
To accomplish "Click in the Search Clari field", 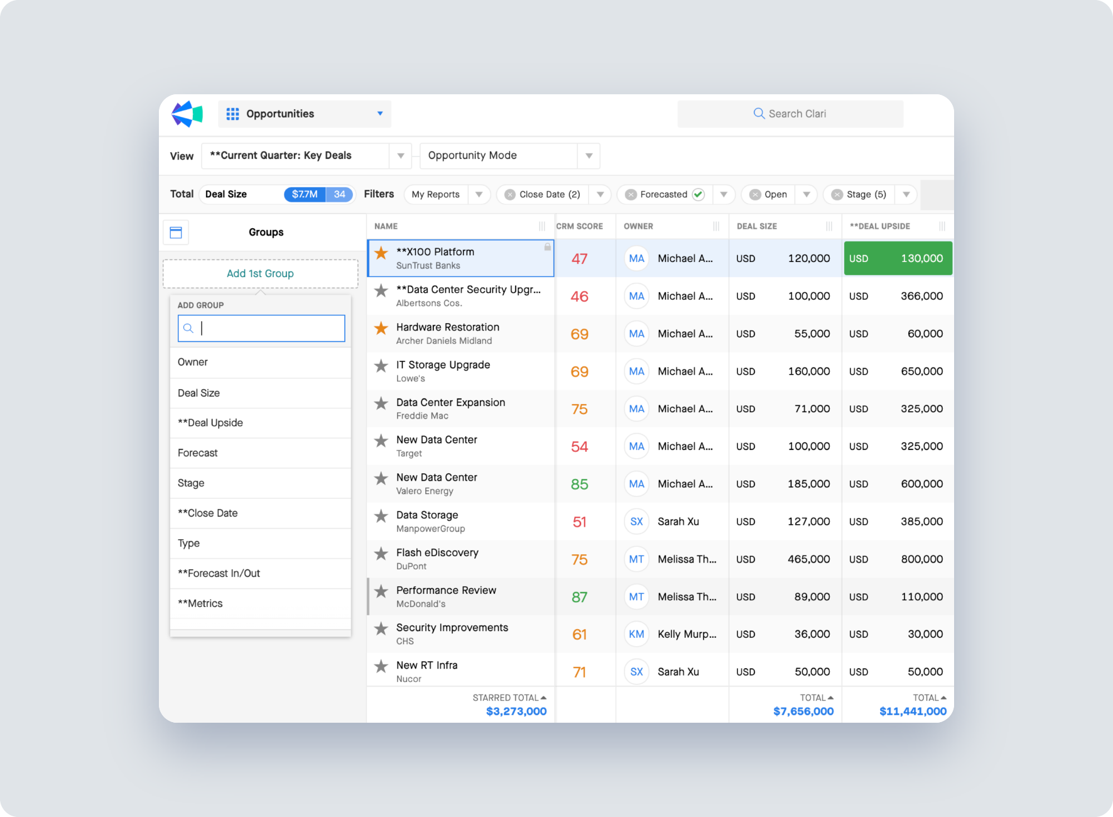I will tap(790, 114).
